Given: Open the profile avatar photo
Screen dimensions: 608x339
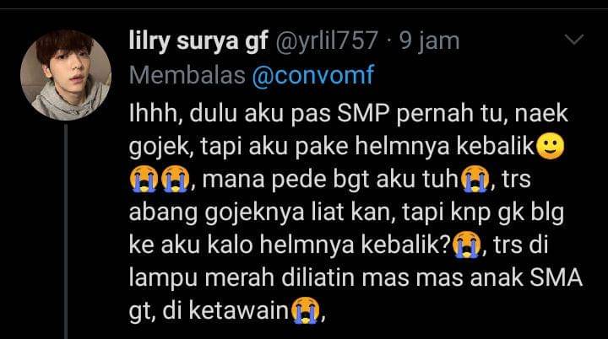Looking at the screenshot, I should coord(66,75).
